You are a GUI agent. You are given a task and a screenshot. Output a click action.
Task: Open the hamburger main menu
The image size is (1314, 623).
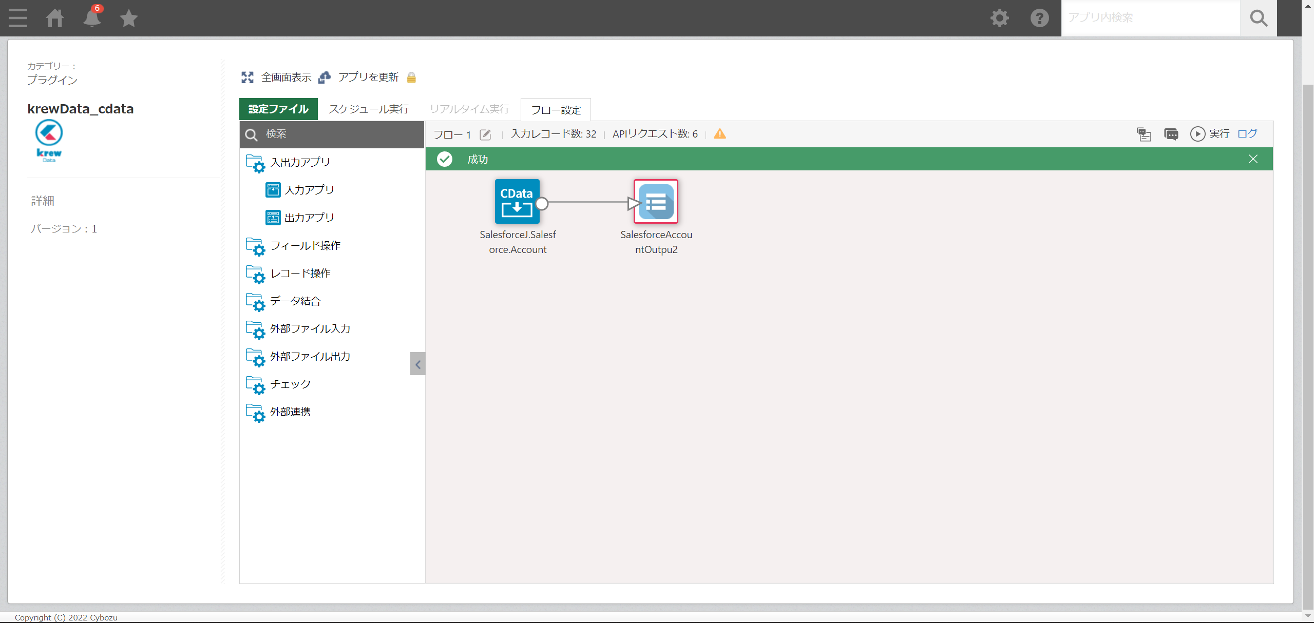pyautogui.click(x=18, y=18)
